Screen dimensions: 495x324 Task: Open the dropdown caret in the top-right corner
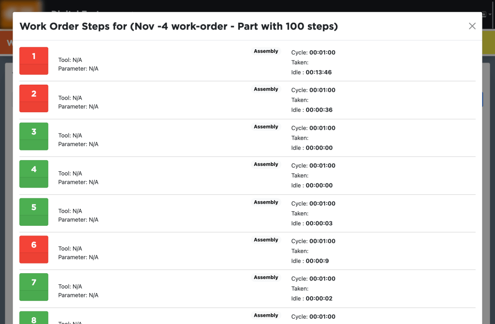(490, 15)
